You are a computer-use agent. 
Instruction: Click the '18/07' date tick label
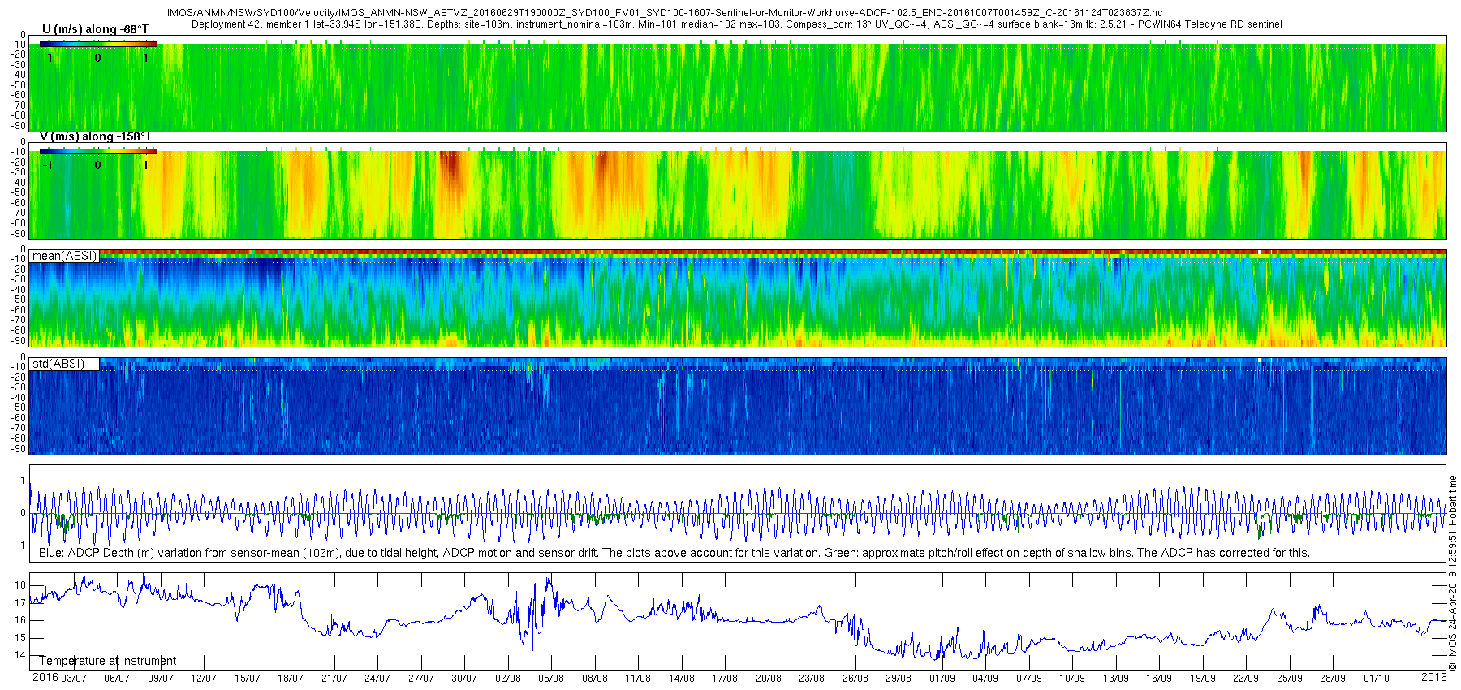click(291, 678)
